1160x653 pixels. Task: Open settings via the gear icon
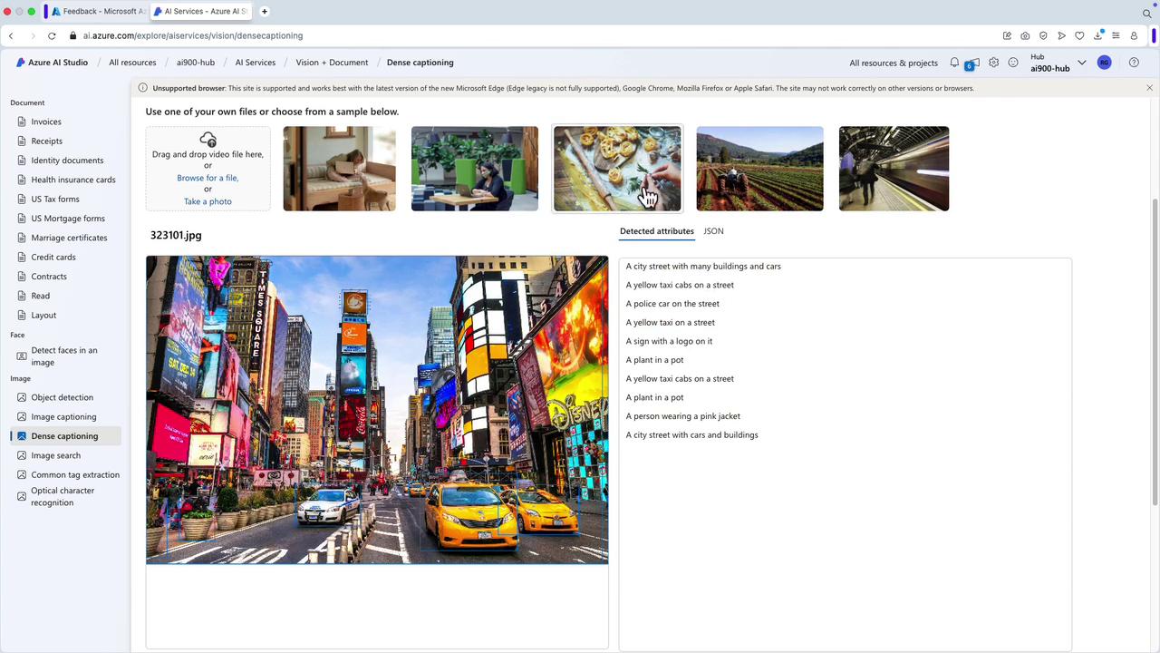[x=994, y=63]
